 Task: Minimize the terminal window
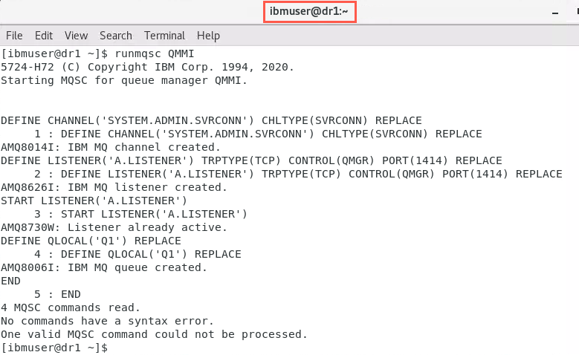tap(555, 13)
